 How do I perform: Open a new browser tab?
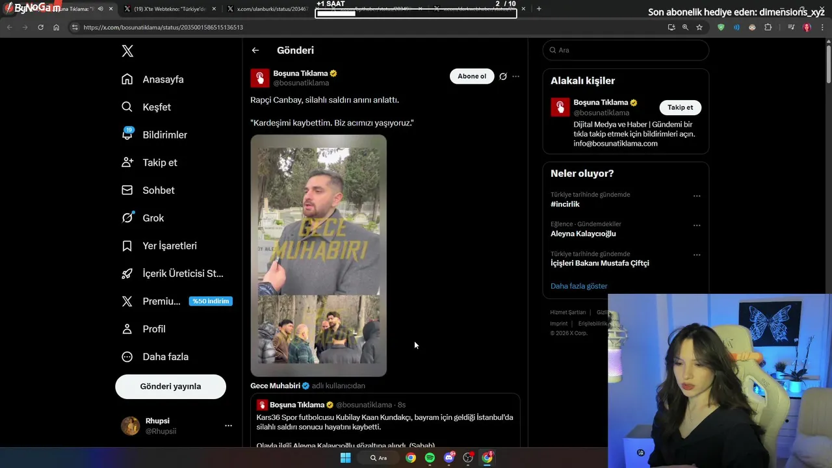pyautogui.click(x=539, y=9)
